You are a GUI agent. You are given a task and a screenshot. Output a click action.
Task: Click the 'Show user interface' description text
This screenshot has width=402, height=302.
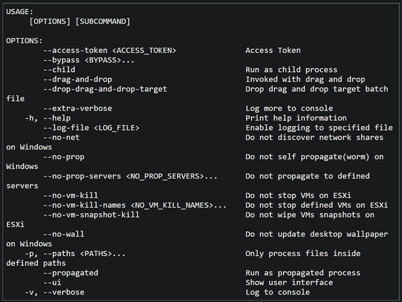pos(289,282)
